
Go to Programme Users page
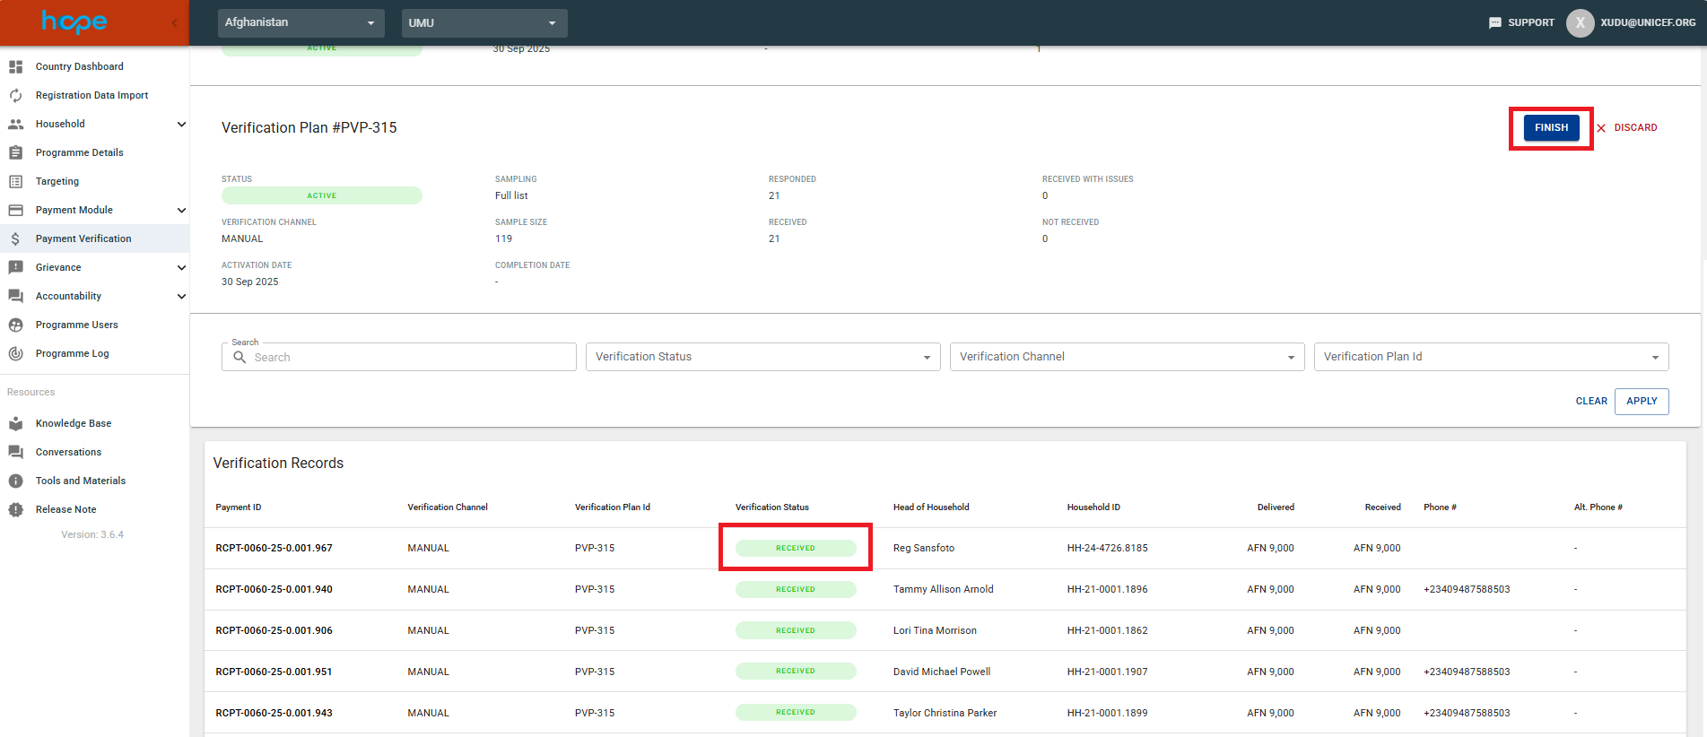(x=76, y=325)
